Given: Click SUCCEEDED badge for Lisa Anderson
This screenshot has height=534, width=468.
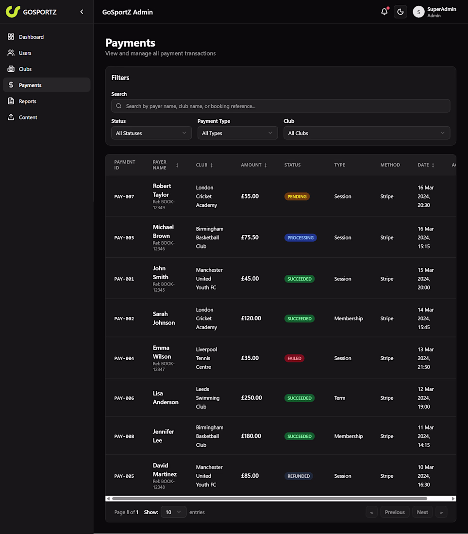Looking at the screenshot, I should tap(300, 398).
